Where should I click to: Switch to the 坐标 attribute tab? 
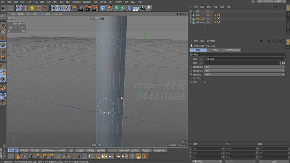pos(215,50)
